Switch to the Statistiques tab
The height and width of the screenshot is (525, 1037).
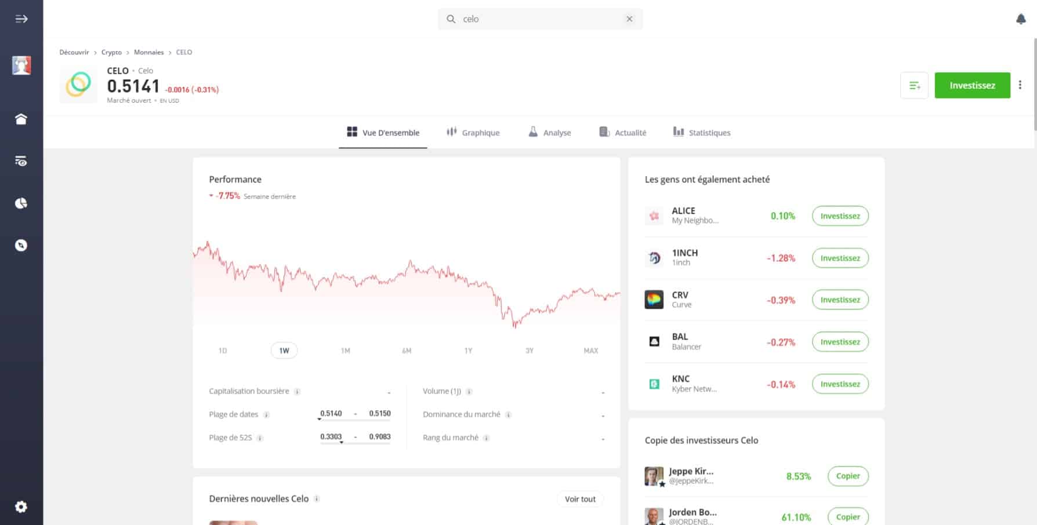[x=701, y=133]
